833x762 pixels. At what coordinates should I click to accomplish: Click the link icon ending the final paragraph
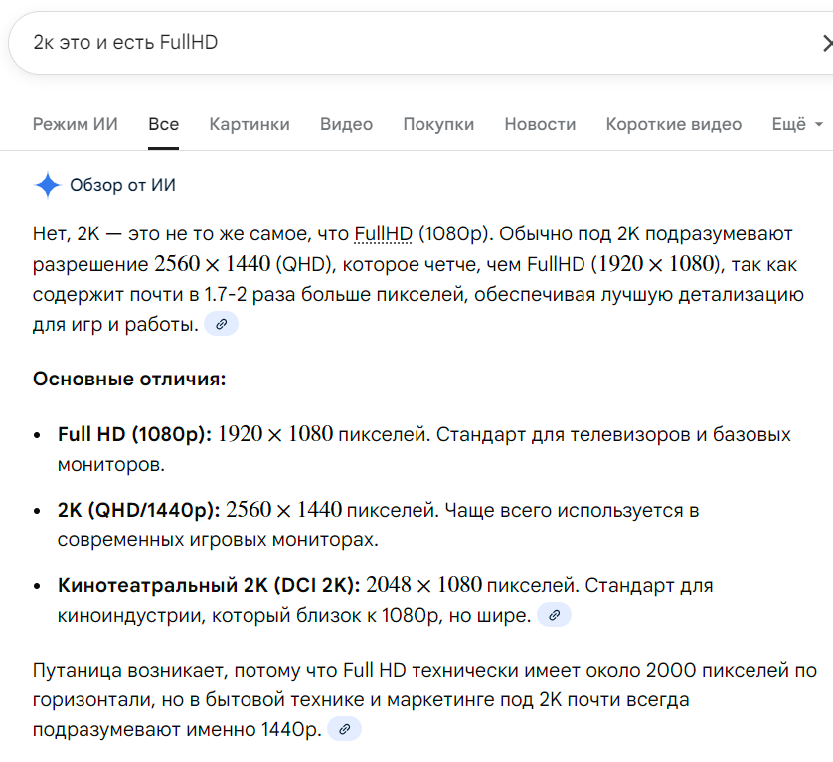click(344, 728)
